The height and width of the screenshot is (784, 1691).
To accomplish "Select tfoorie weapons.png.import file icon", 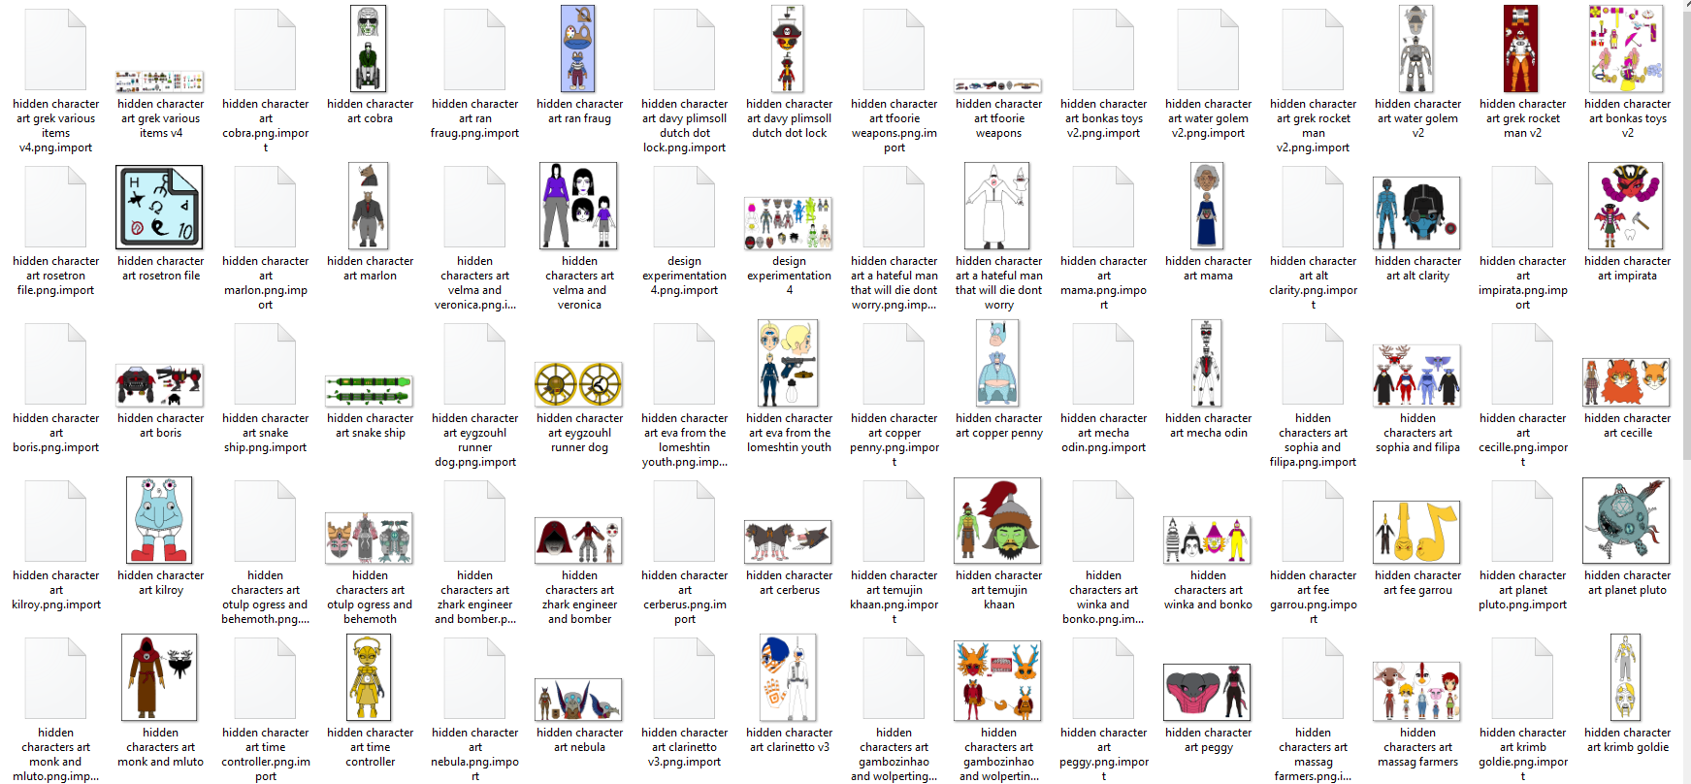I will (x=894, y=49).
